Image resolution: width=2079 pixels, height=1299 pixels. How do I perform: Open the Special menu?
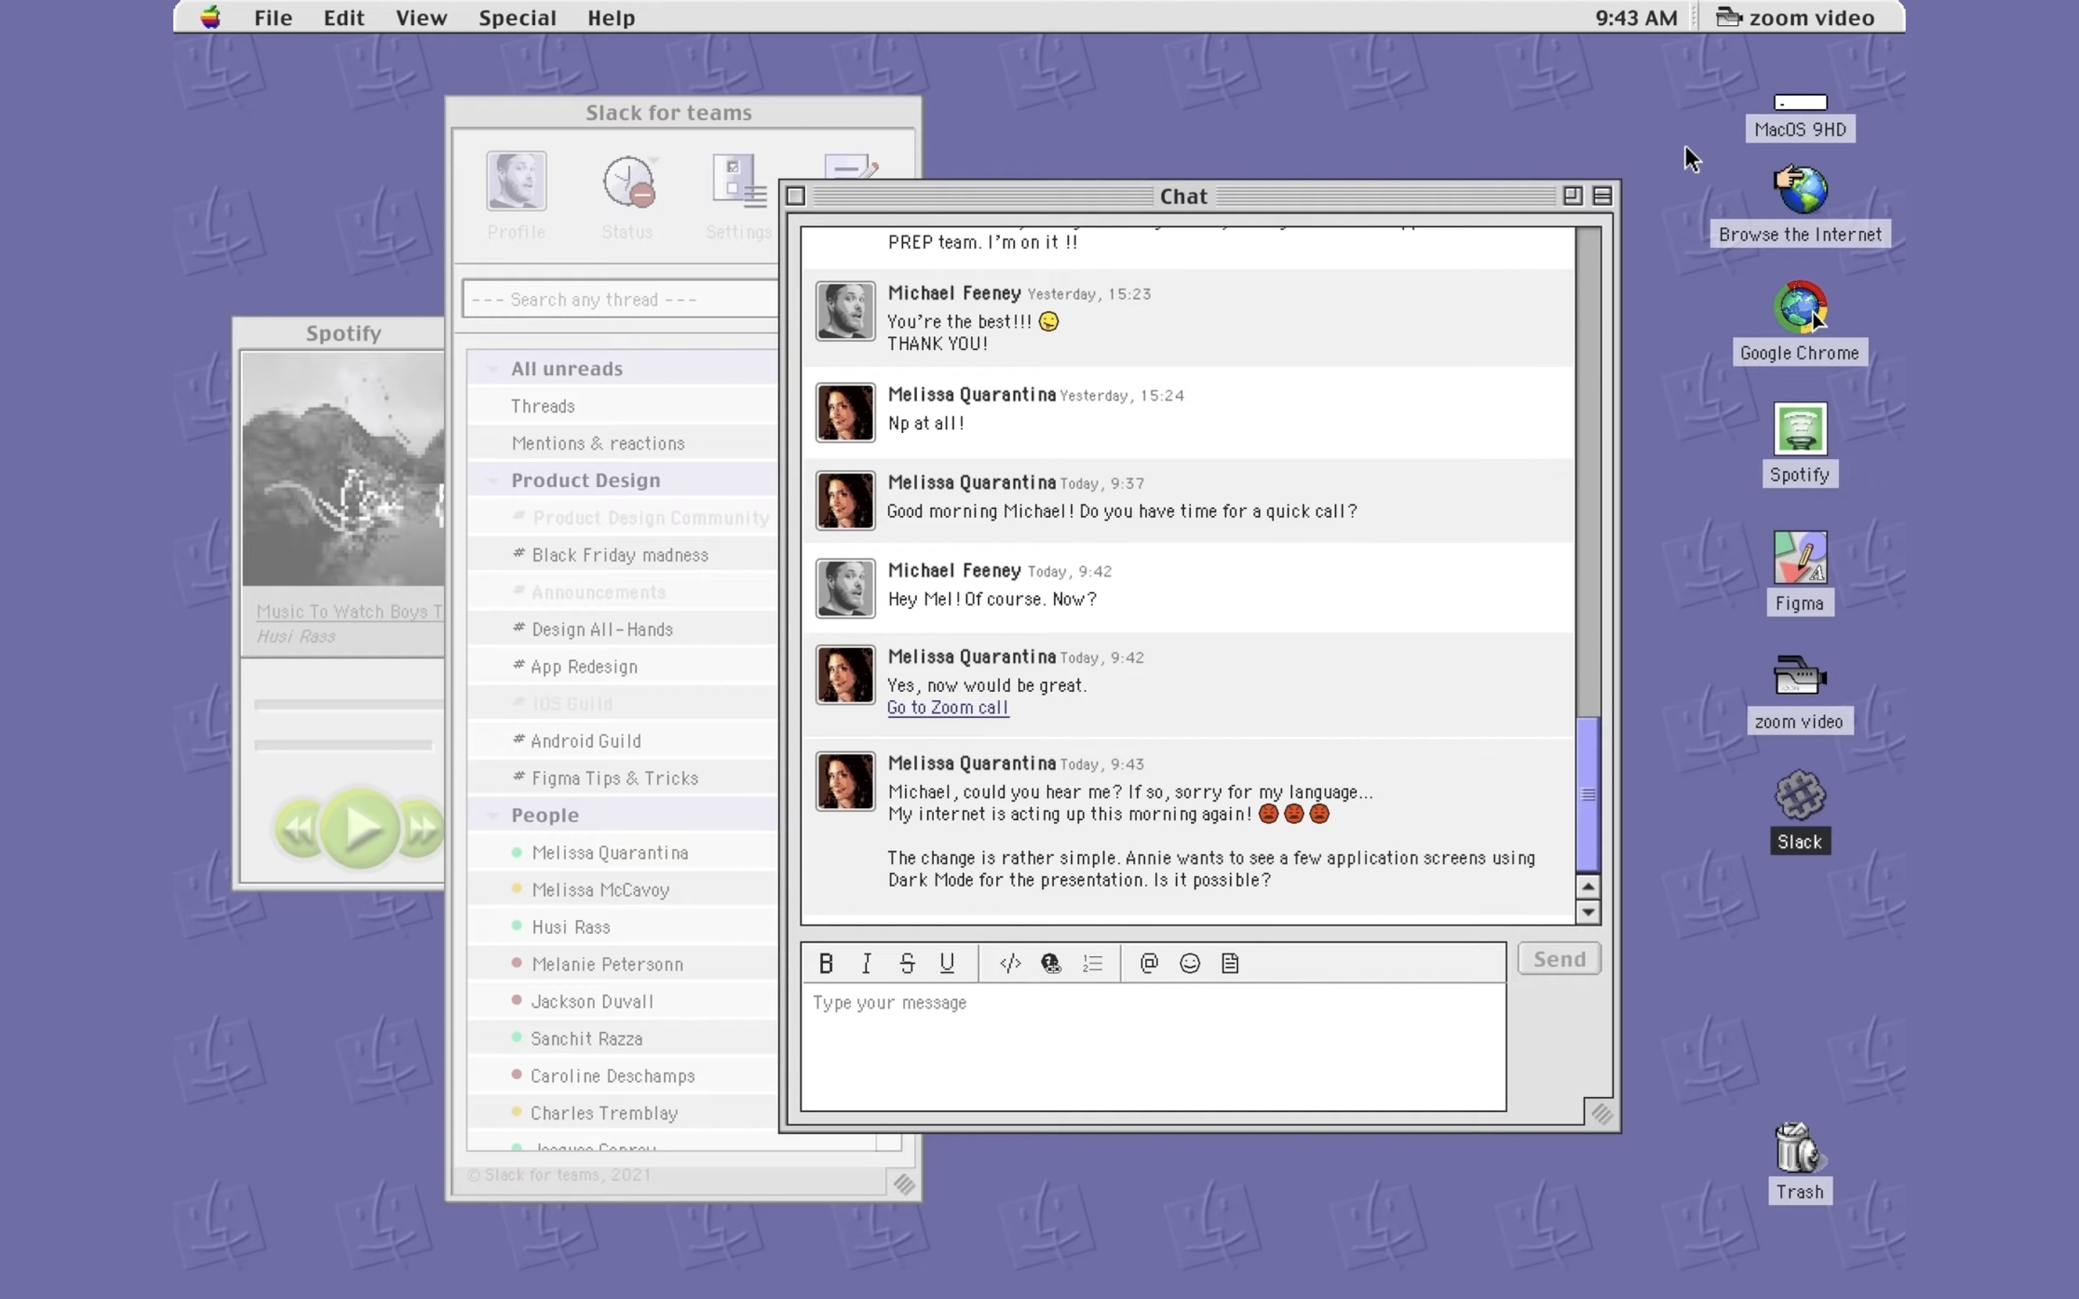click(517, 17)
